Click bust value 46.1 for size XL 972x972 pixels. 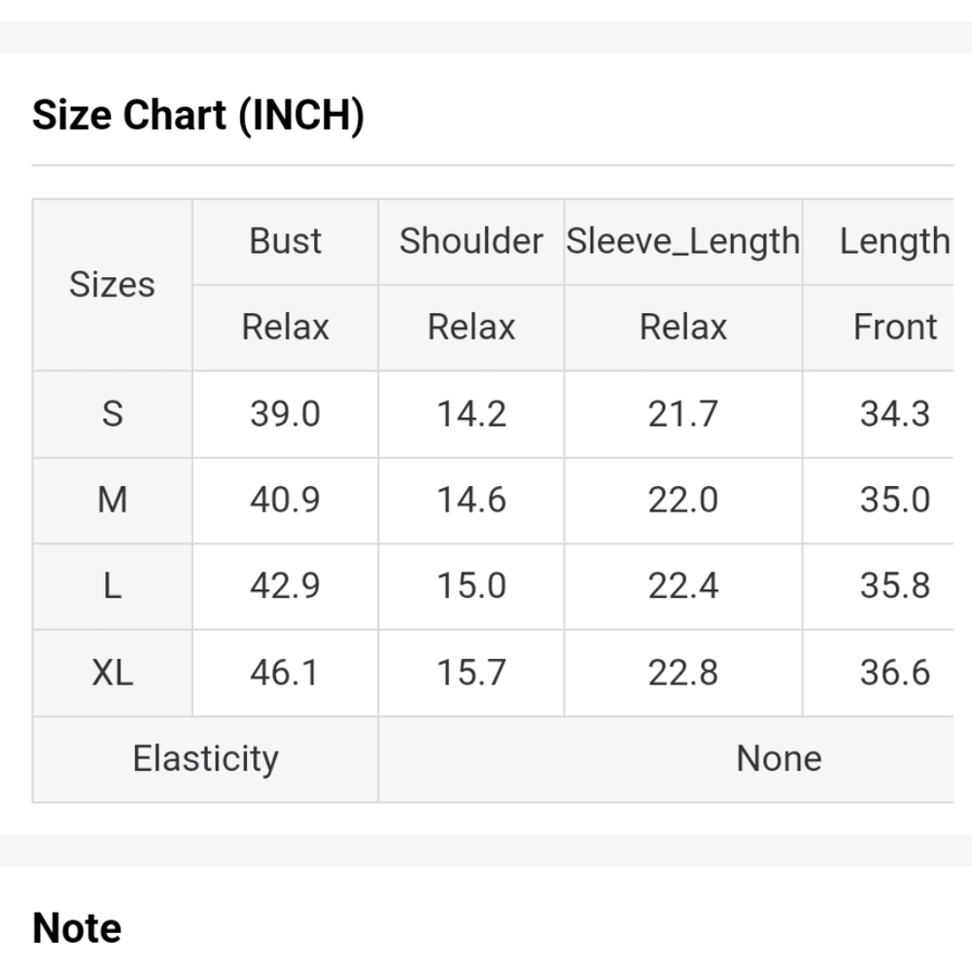[x=285, y=673]
